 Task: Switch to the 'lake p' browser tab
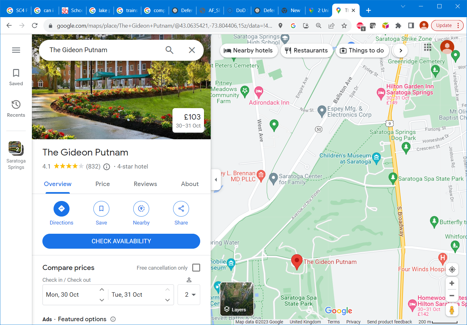click(x=101, y=10)
